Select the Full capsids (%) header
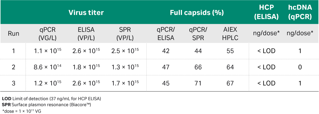The width and height of the screenshot is (319, 114). 197,12
